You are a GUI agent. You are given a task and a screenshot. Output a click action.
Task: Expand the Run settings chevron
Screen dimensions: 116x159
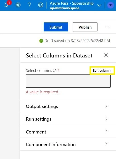click(106, 119)
